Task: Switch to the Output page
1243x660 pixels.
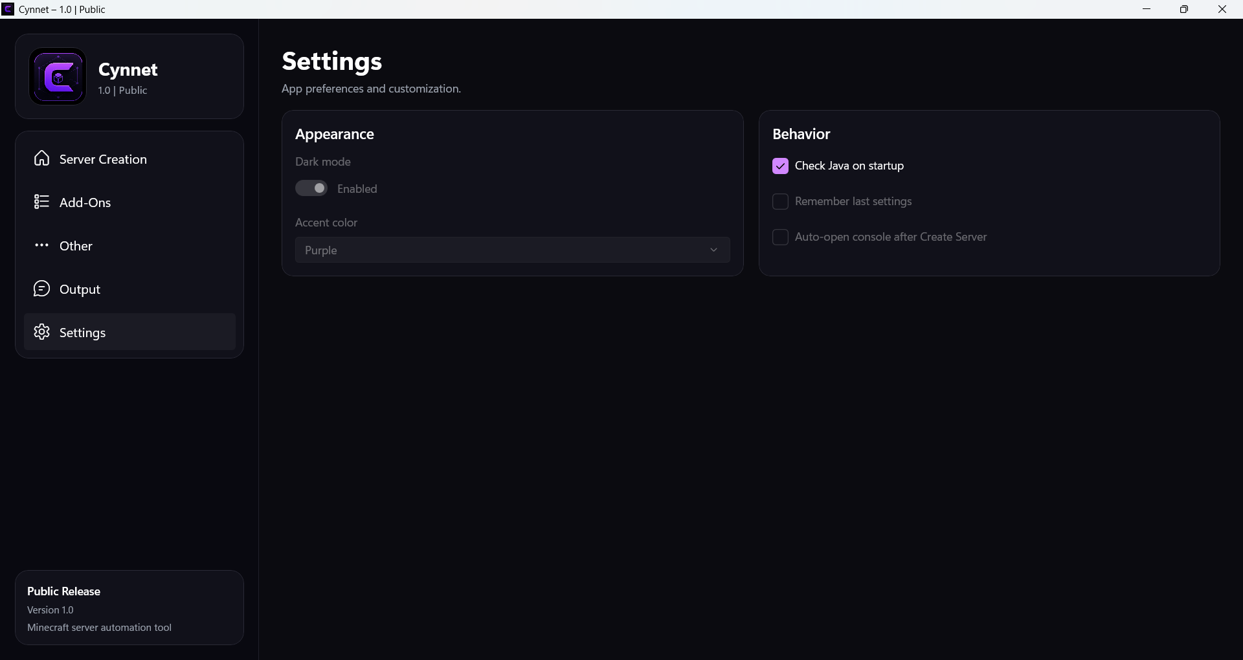Action: click(129, 289)
